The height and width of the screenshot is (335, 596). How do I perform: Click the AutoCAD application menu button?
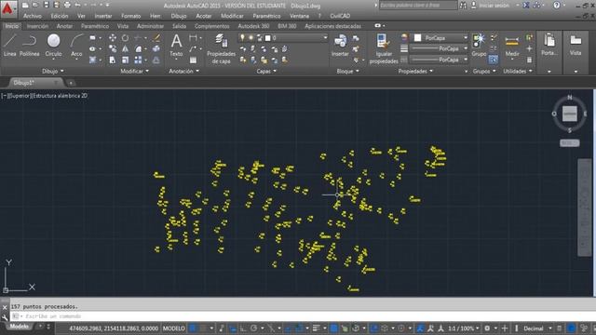pyautogui.click(x=8, y=8)
